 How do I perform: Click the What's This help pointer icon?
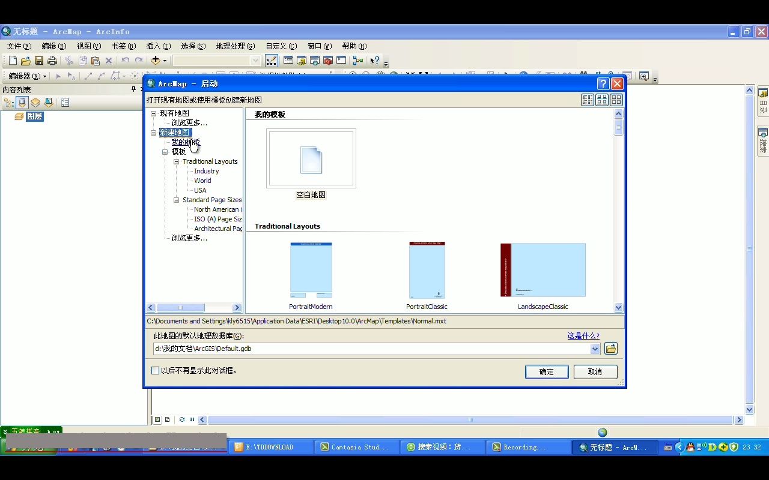click(x=375, y=61)
